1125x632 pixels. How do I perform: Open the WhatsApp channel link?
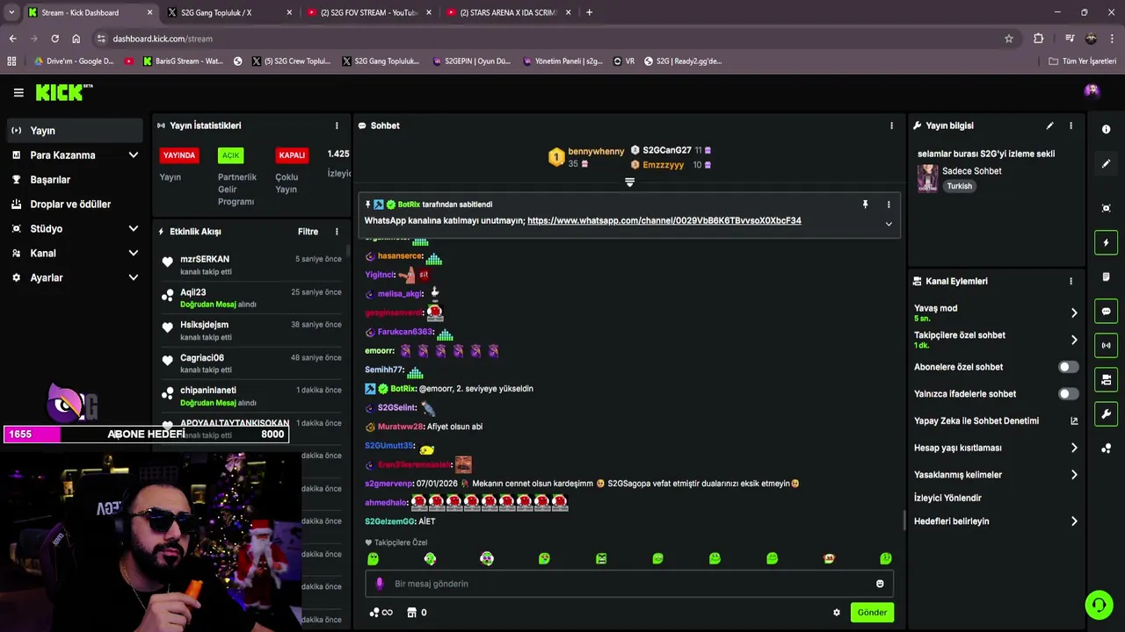click(x=664, y=220)
